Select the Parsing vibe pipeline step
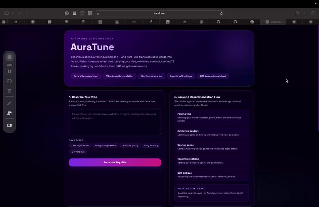The width and height of the screenshot is (319, 207). click(x=212, y=117)
